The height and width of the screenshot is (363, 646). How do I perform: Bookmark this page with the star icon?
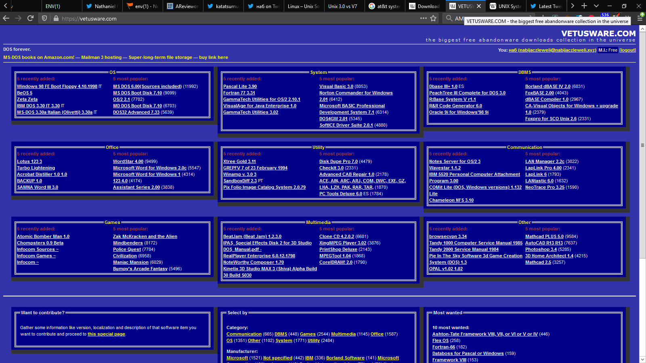click(433, 18)
